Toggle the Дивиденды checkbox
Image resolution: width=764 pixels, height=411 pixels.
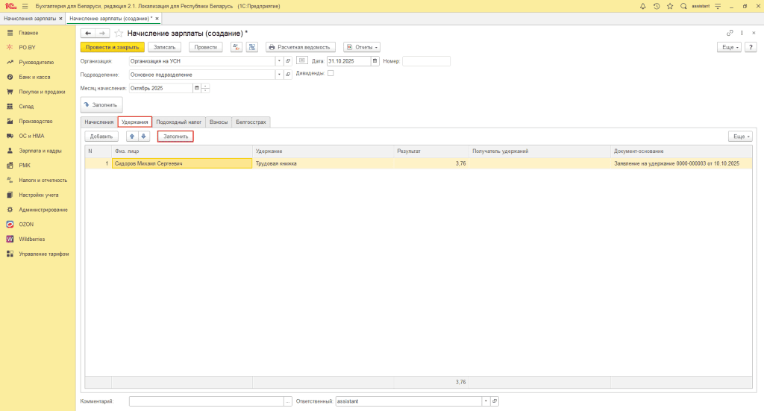[331, 74]
